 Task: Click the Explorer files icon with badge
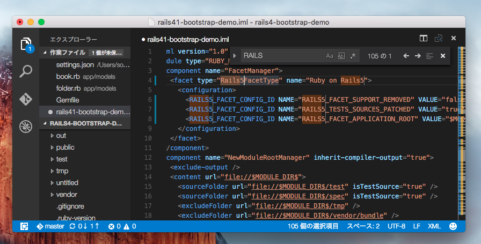pos(26,44)
